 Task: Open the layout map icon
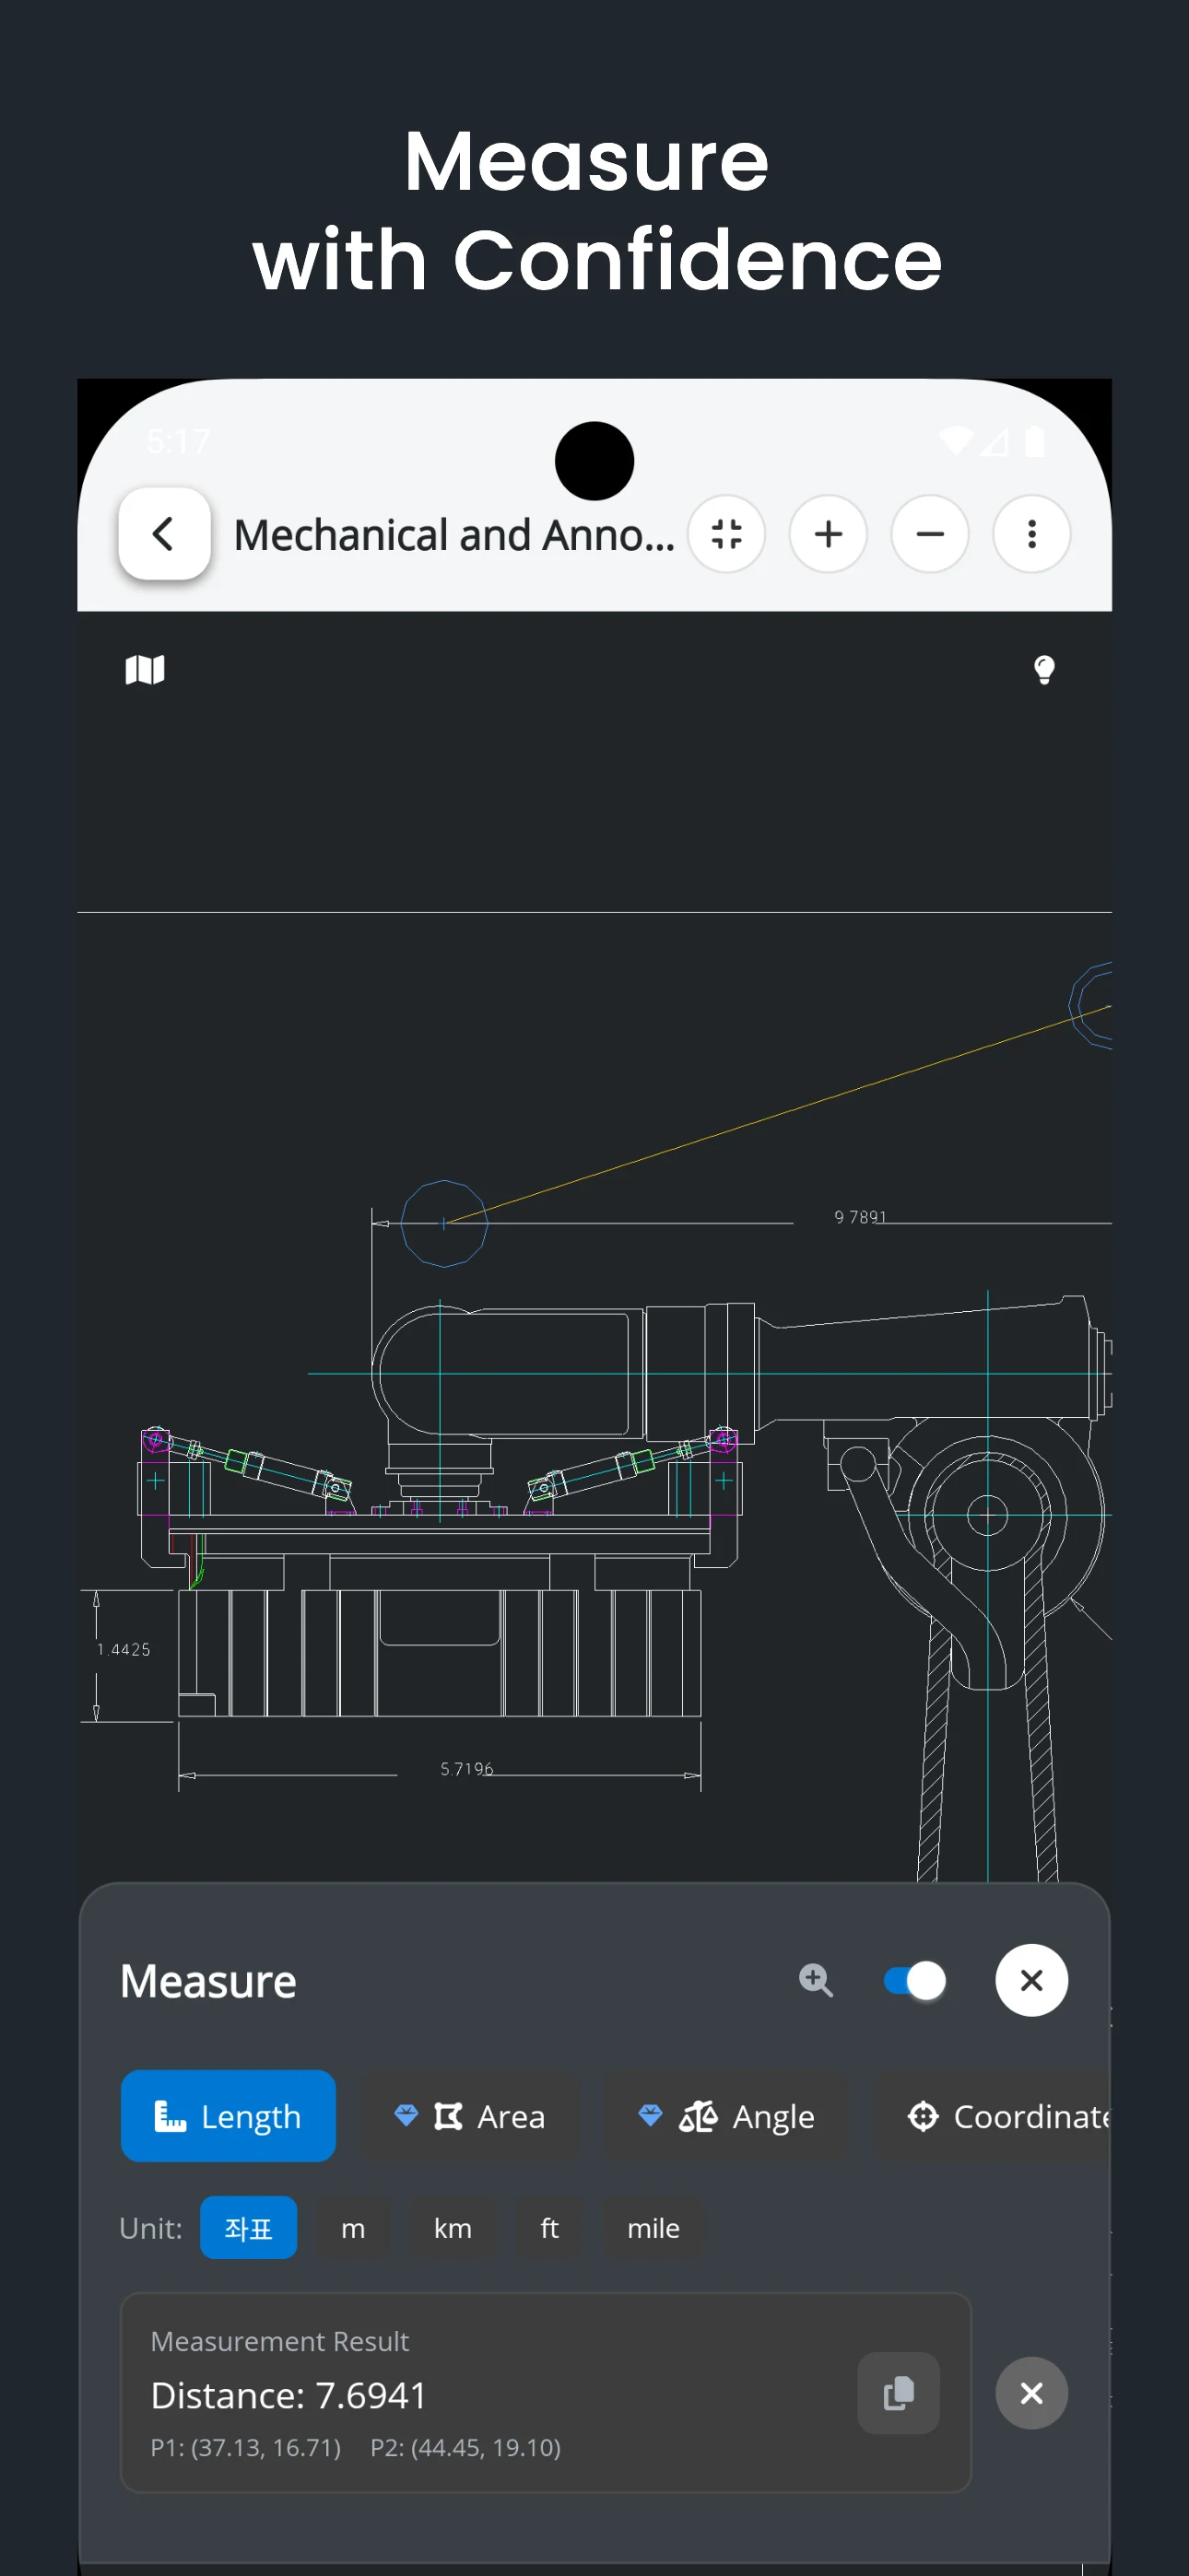pyautogui.click(x=145, y=669)
